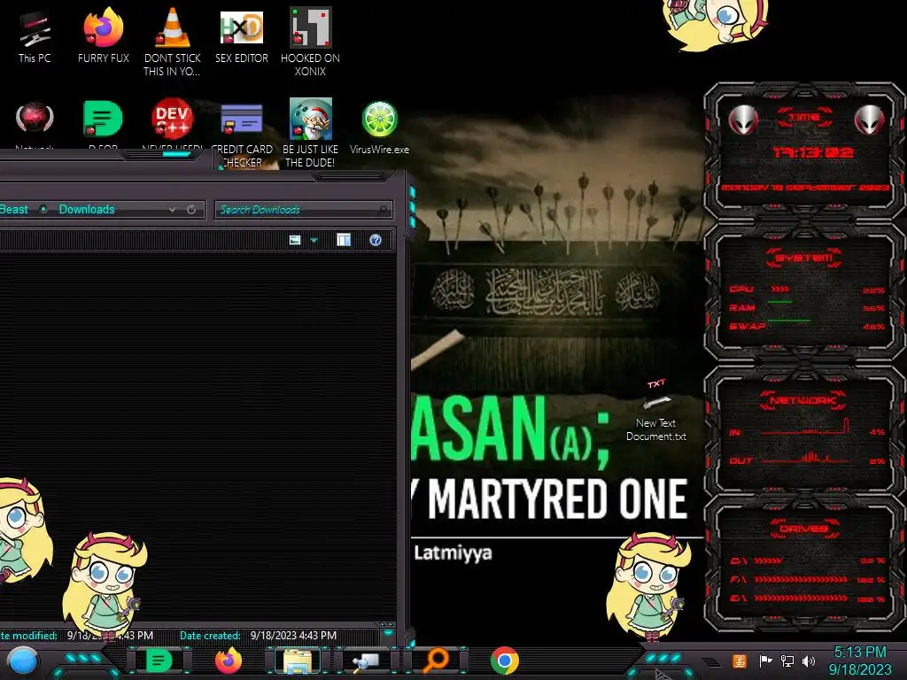
Task: Toggle the Explorer preview pane icon
Action: tap(344, 239)
